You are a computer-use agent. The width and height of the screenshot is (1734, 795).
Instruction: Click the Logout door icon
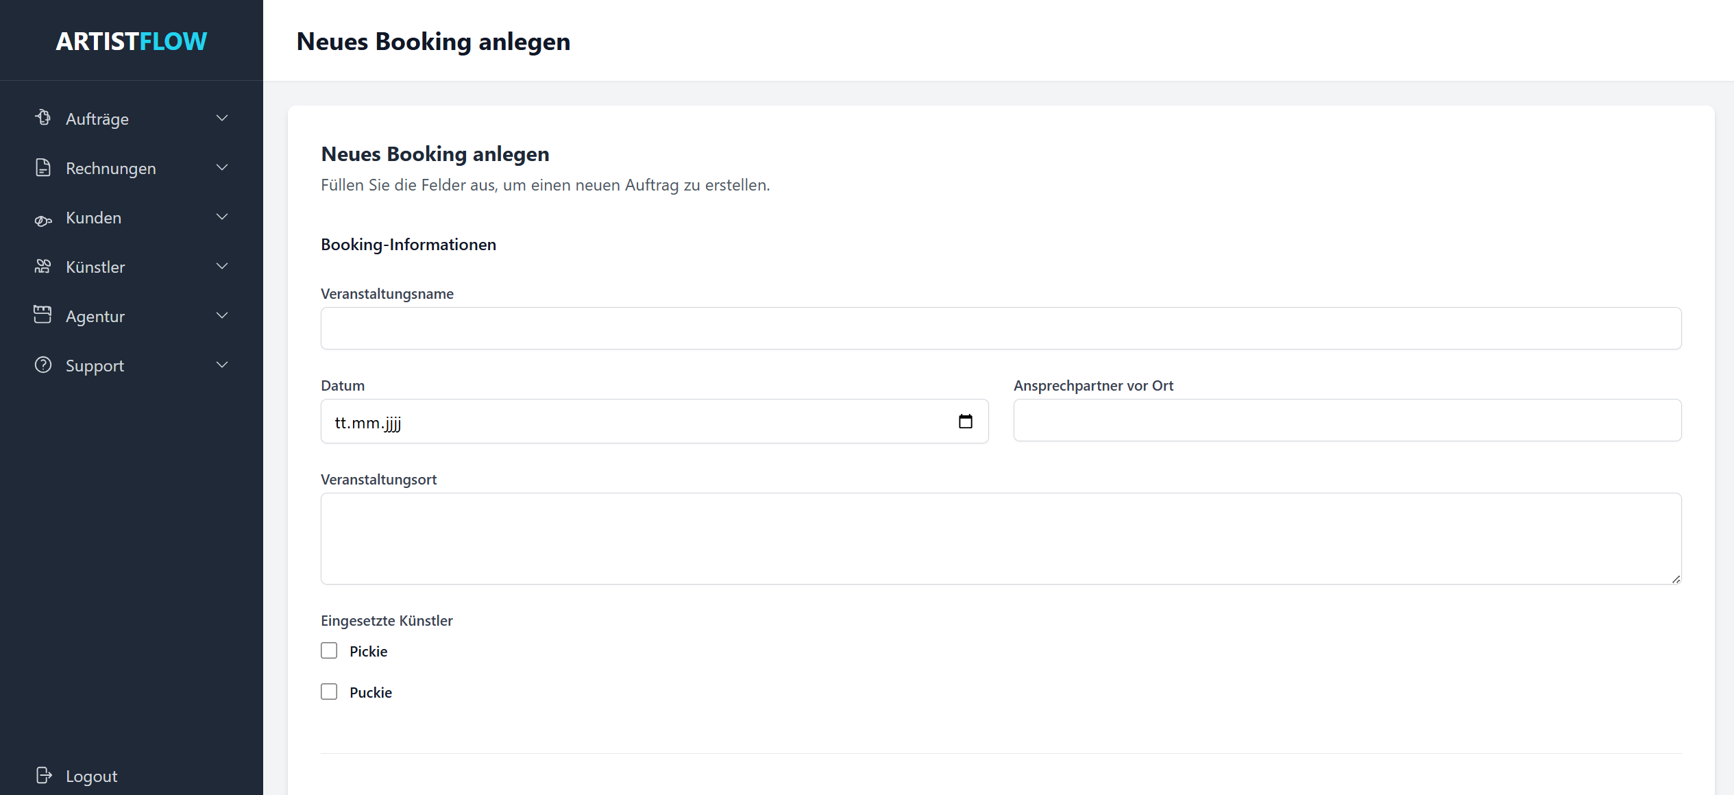coord(44,775)
